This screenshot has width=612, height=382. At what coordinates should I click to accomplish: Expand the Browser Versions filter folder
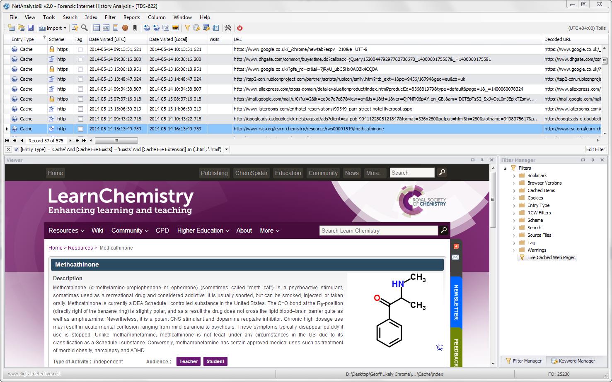coord(514,183)
